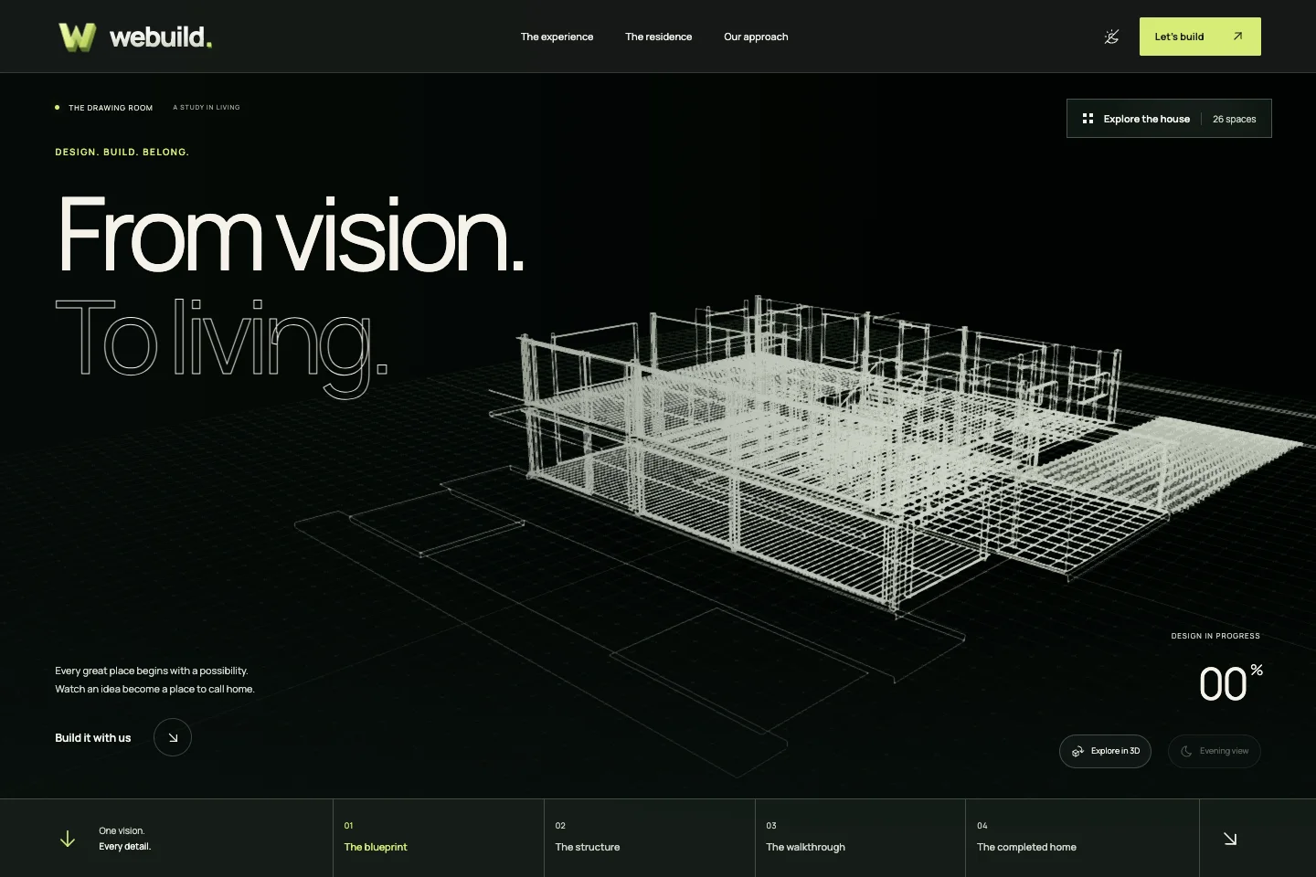Open the Explore the house panel

[1169, 119]
